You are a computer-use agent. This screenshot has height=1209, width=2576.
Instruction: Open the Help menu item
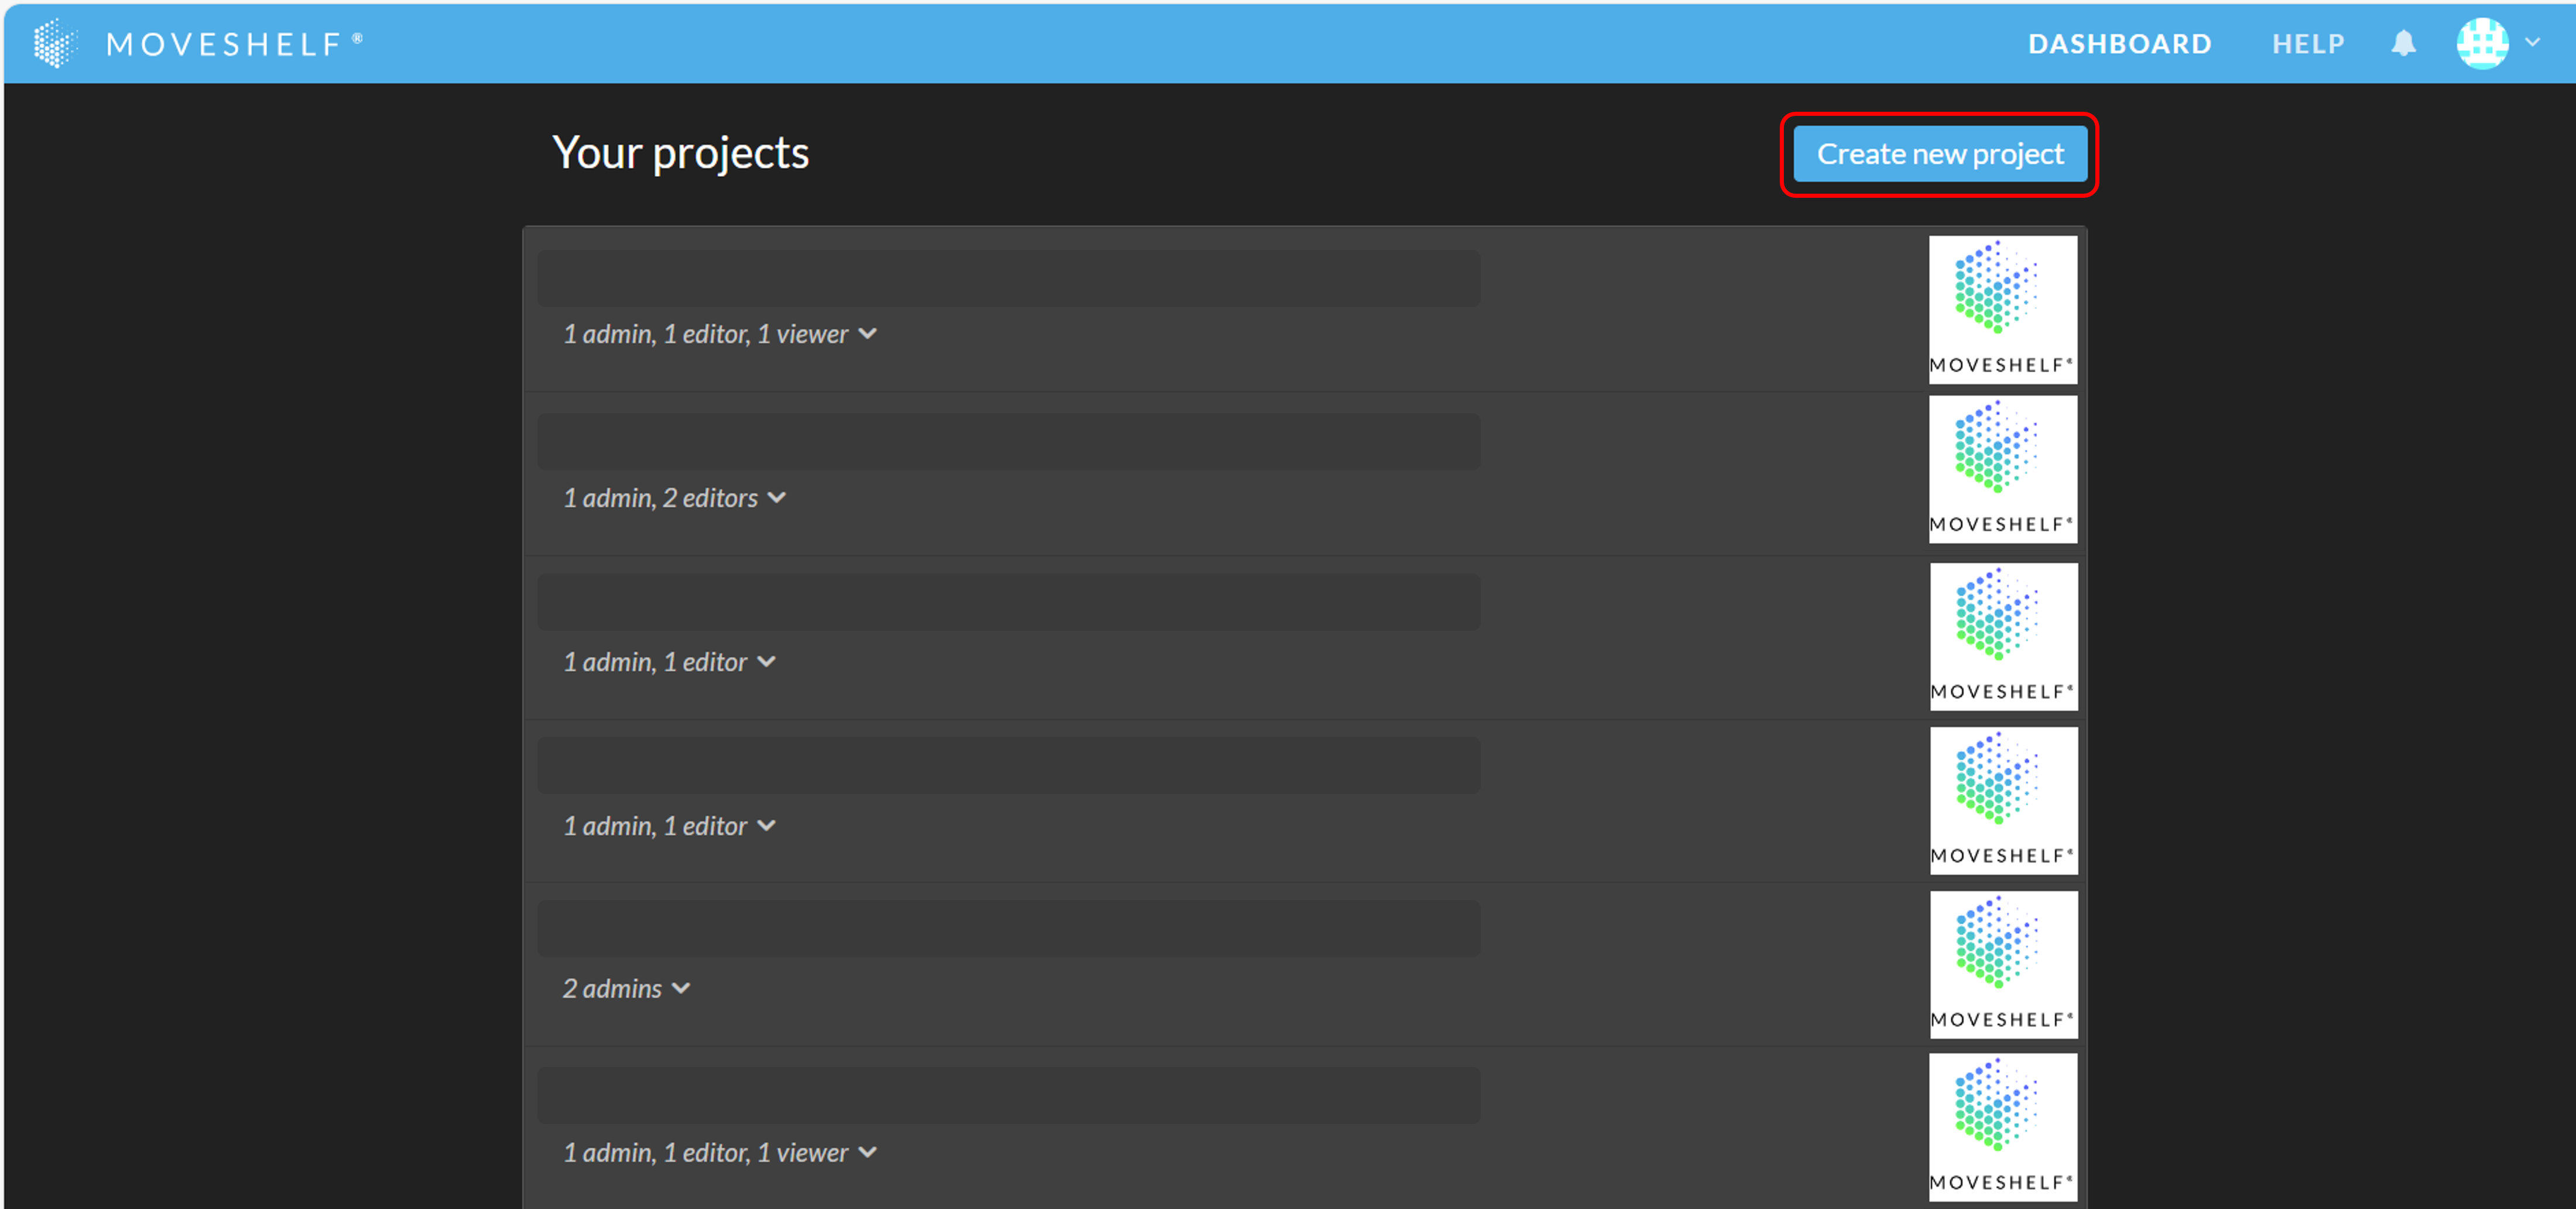[2308, 44]
